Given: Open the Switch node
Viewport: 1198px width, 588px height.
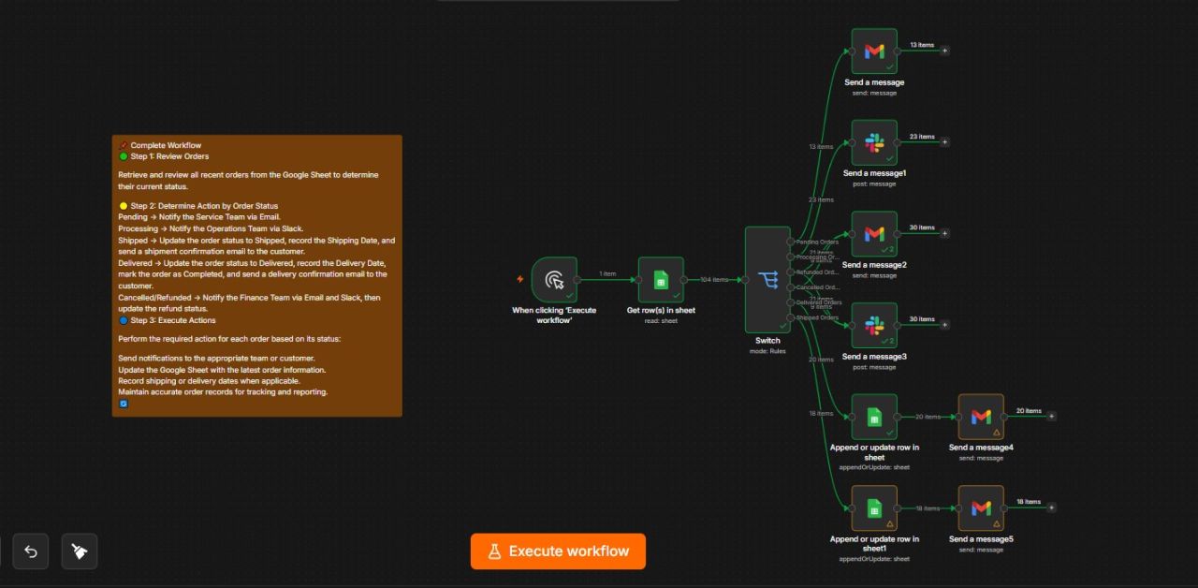Looking at the screenshot, I should [767, 279].
